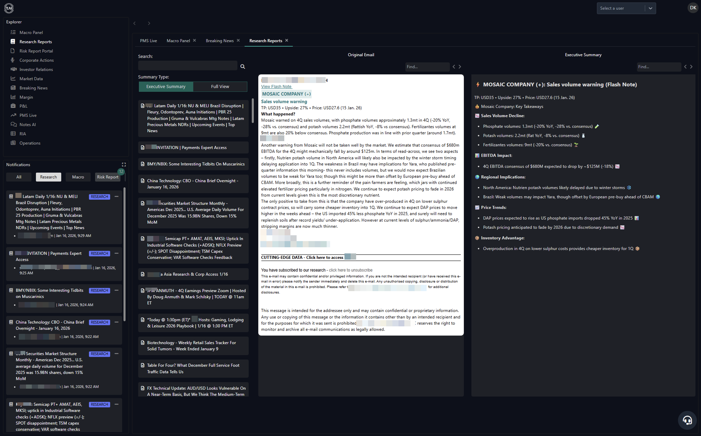This screenshot has height=436, width=701.
Task: Click the research Search input field
Action: [x=188, y=66]
